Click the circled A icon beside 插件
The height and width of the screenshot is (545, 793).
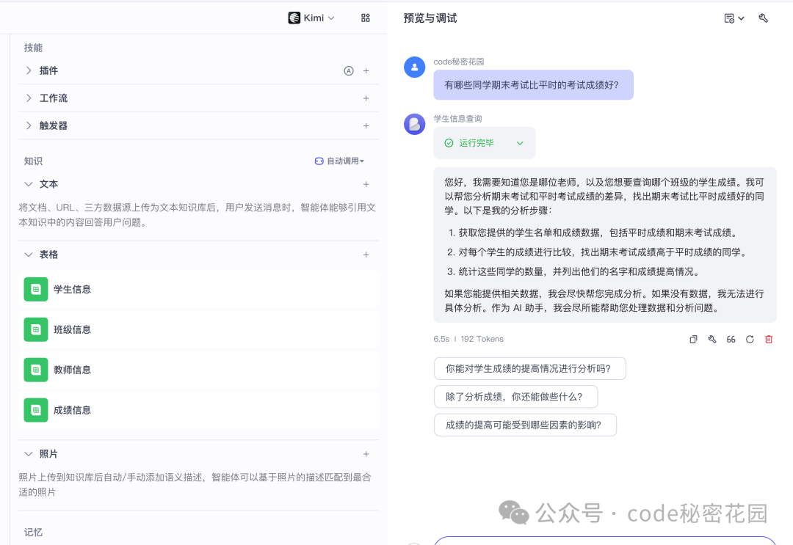[x=352, y=70]
